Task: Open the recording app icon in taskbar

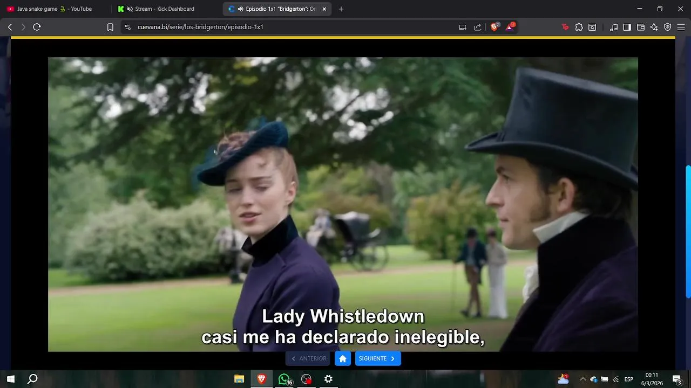Action: [x=307, y=379]
